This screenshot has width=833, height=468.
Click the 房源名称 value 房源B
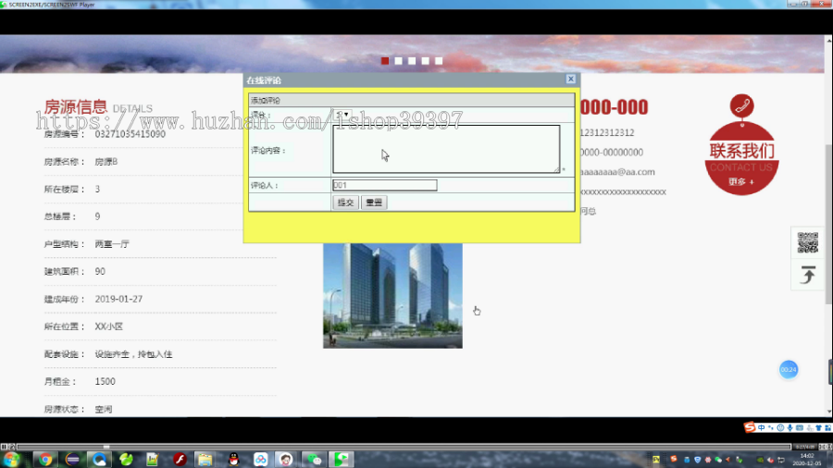tap(106, 162)
